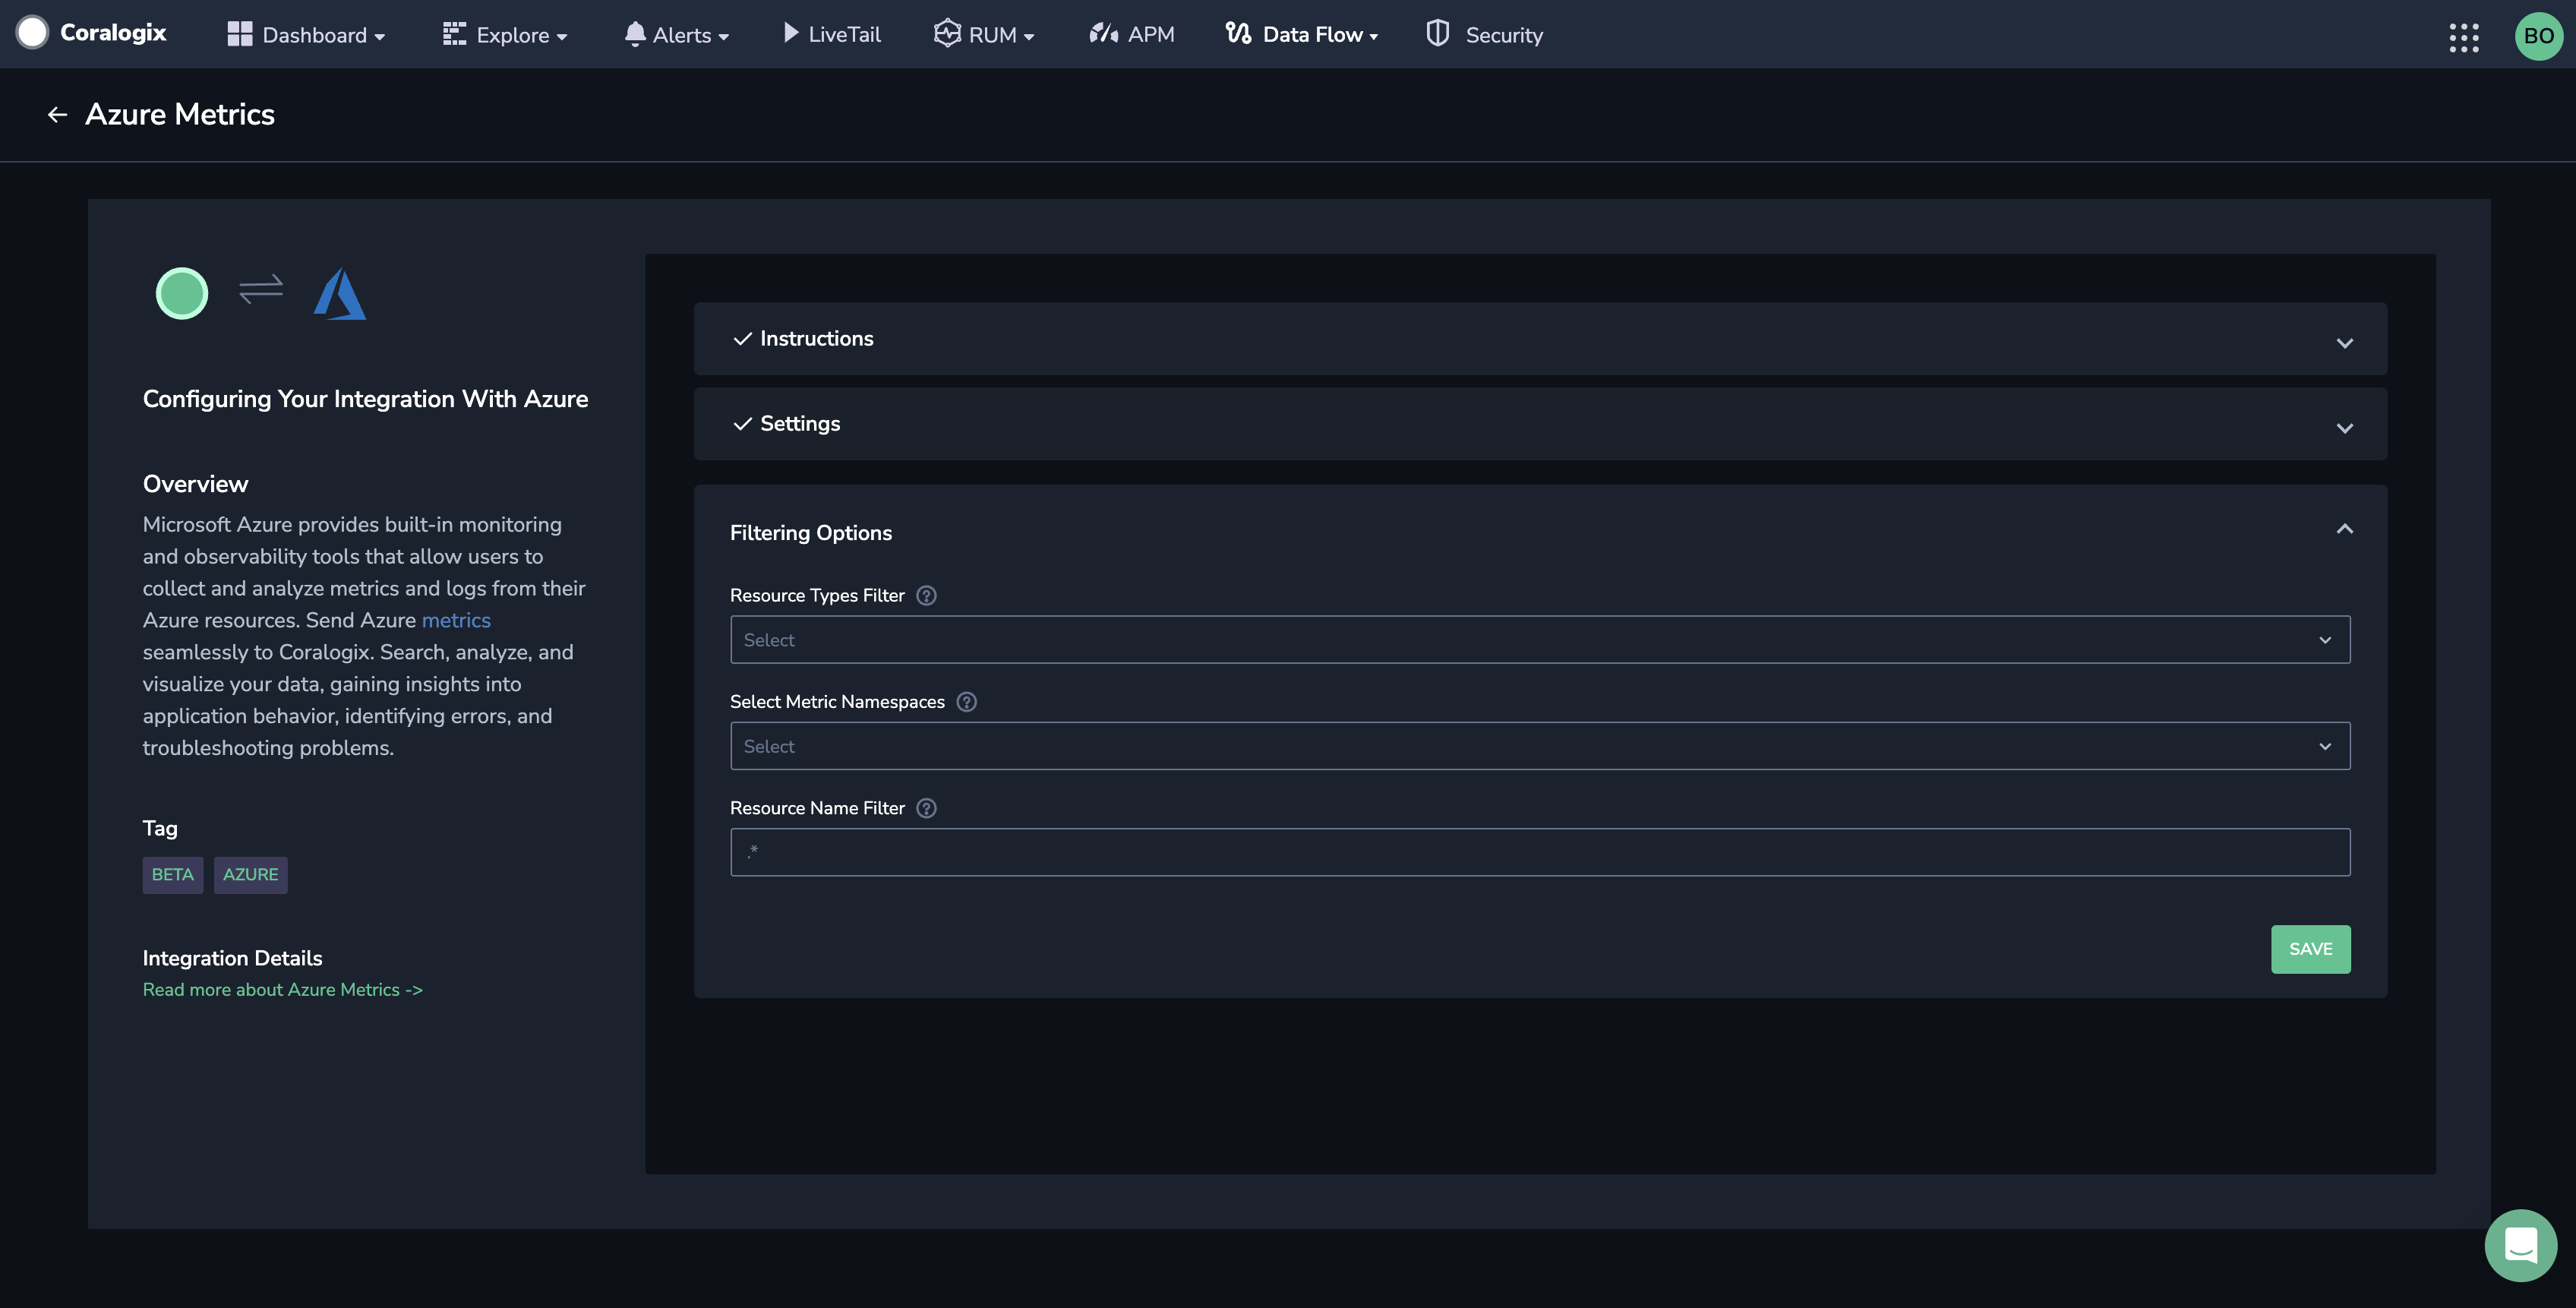Screen dimensions: 2576x1308
Task: Click the AZURE tag
Action: coord(251,875)
